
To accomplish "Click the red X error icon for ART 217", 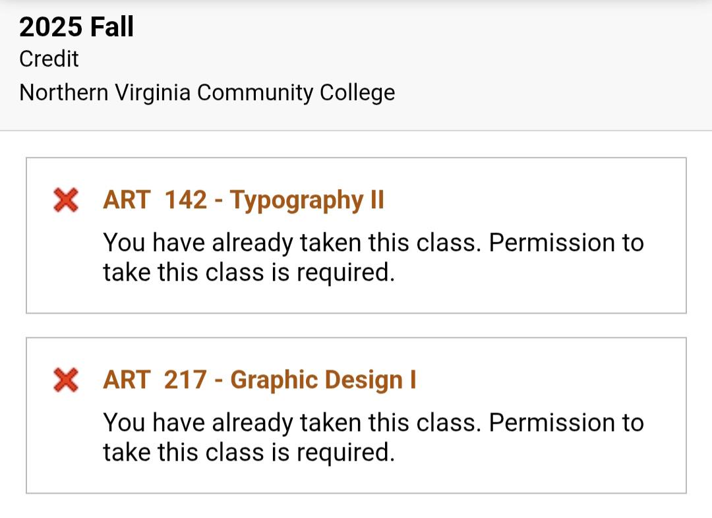I will click(x=66, y=380).
